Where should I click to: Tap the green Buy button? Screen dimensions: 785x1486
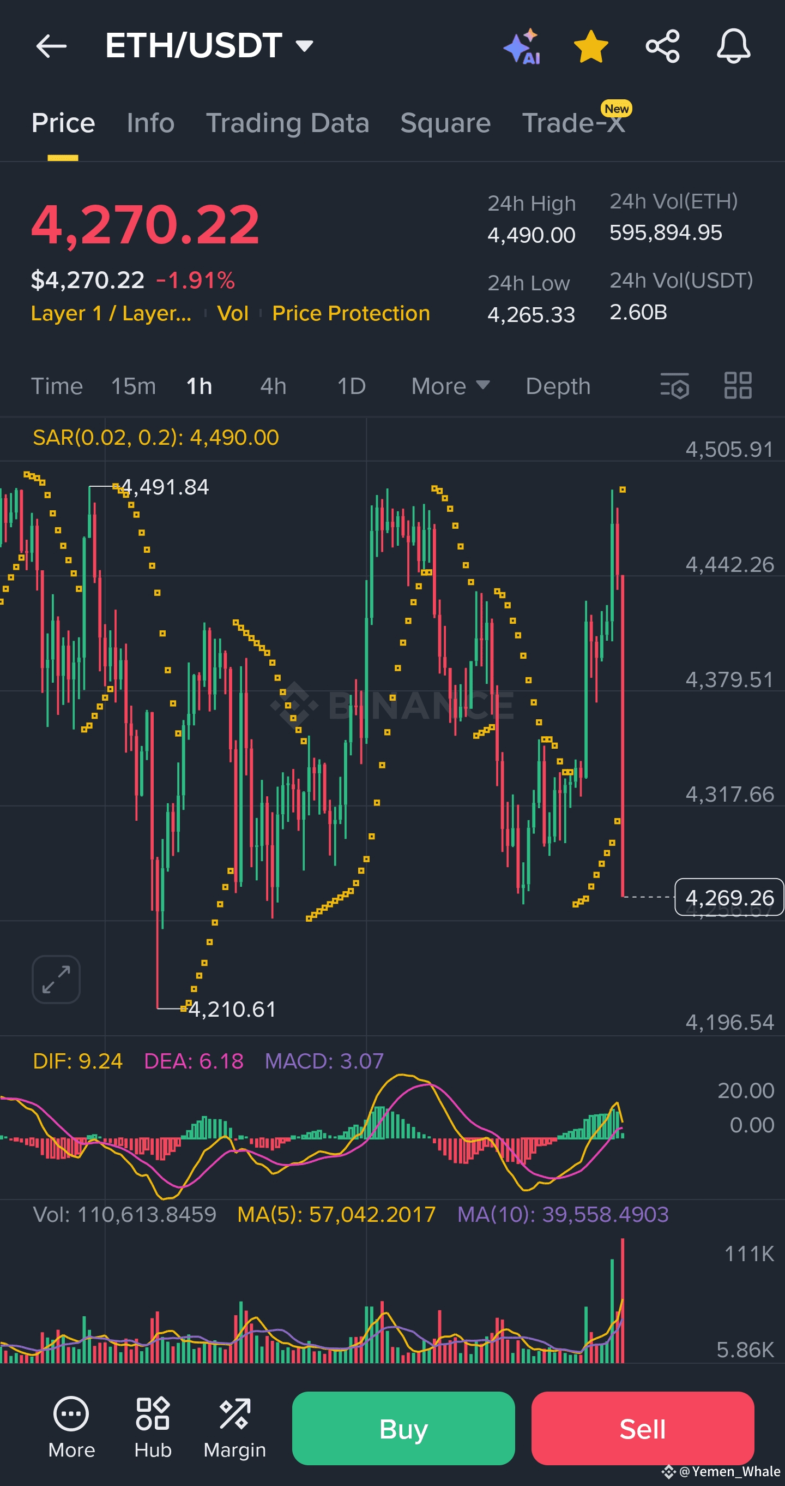tap(403, 1428)
